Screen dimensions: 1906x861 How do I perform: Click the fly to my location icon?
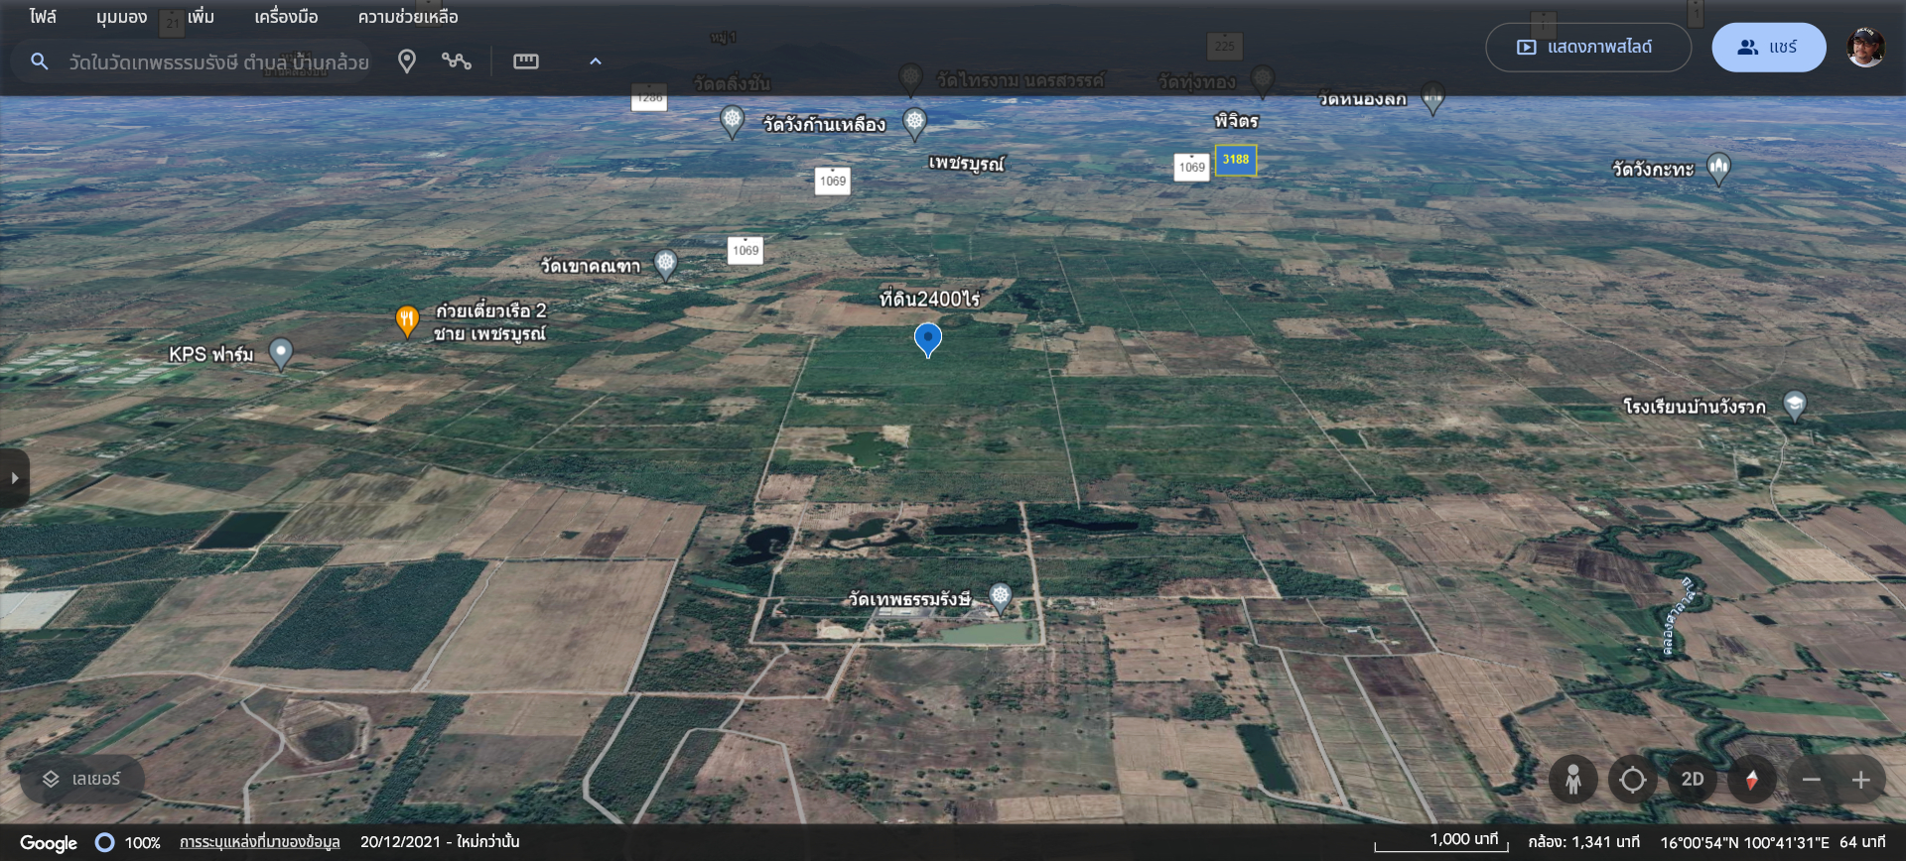(x=1633, y=780)
